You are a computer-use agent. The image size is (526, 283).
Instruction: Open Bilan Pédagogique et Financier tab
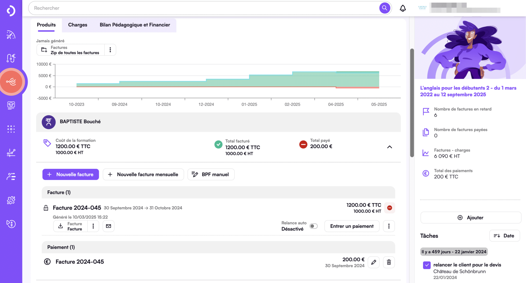pyautogui.click(x=135, y=25)
